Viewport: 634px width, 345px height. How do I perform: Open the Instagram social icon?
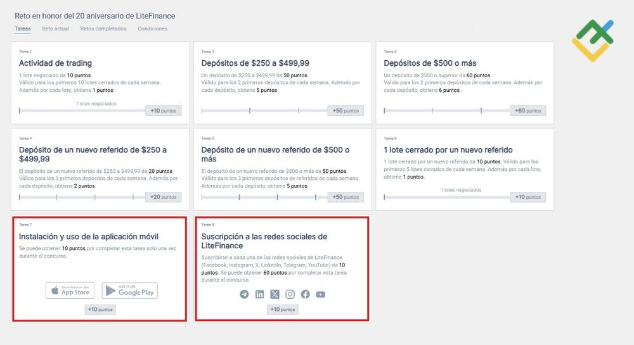pos(290,294)
